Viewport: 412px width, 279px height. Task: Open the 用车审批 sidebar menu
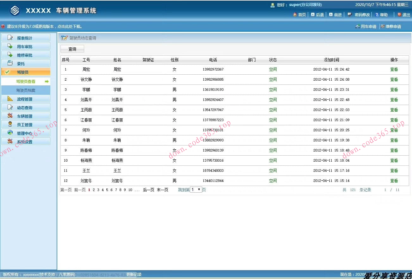coord(26,46)
